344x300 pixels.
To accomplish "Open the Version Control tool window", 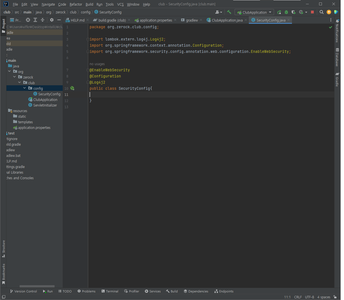I will (24, 291).
